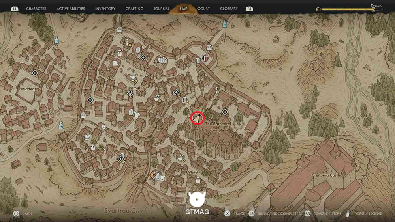Select the sword merchant icon at north gate
The width and height of the screenshot is (395, 222).
tap(127, 42)
